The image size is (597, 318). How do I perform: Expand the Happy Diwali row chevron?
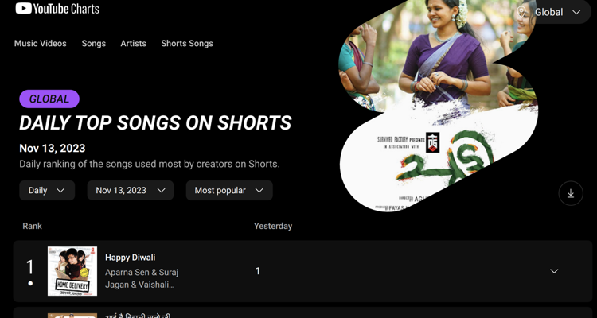click(x=554, y=271)
